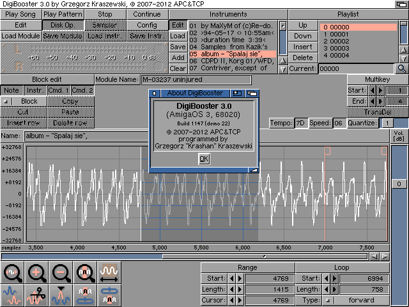Click the resize gadget of About DigiBooster window

tap(253, 170)
